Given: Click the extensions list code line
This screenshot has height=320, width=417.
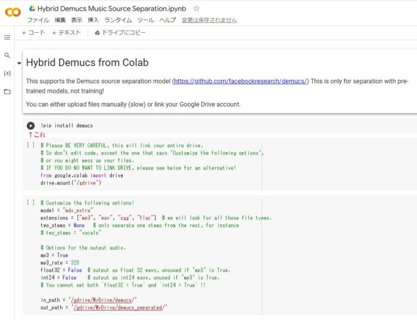Looking at the screenshot, I should point(156,218).
